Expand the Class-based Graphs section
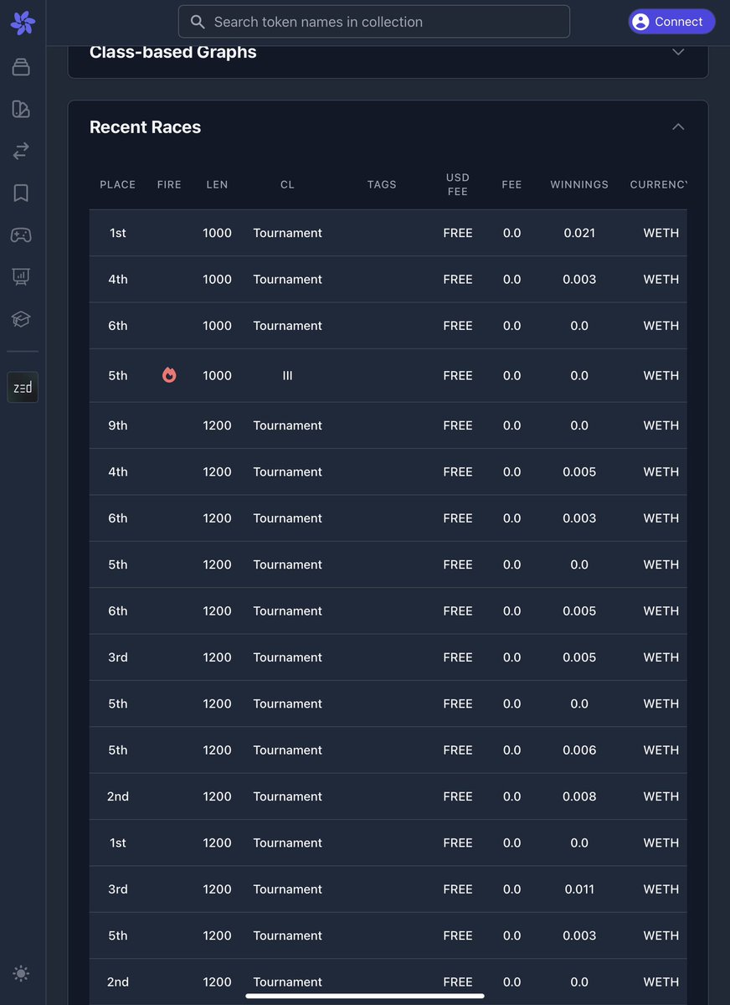 point(678,52)
